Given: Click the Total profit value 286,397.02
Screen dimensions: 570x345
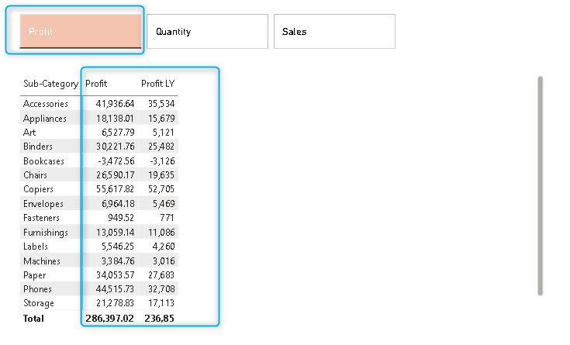Looking at the screenshot, I should pos(109,318).
